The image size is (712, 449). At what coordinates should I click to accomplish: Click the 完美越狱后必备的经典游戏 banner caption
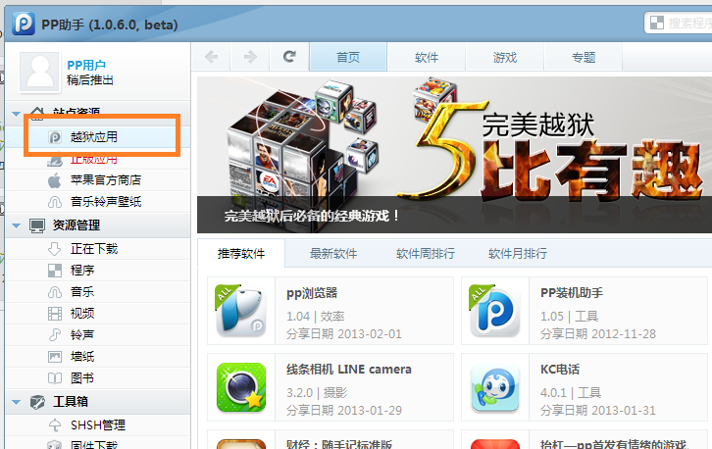coord(312,216)
